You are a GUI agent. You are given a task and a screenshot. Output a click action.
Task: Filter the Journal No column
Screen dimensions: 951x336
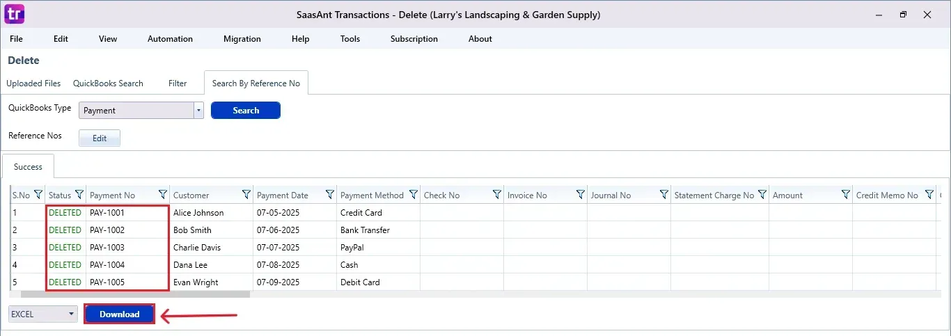pyautogui.click(x=664, y=195)
